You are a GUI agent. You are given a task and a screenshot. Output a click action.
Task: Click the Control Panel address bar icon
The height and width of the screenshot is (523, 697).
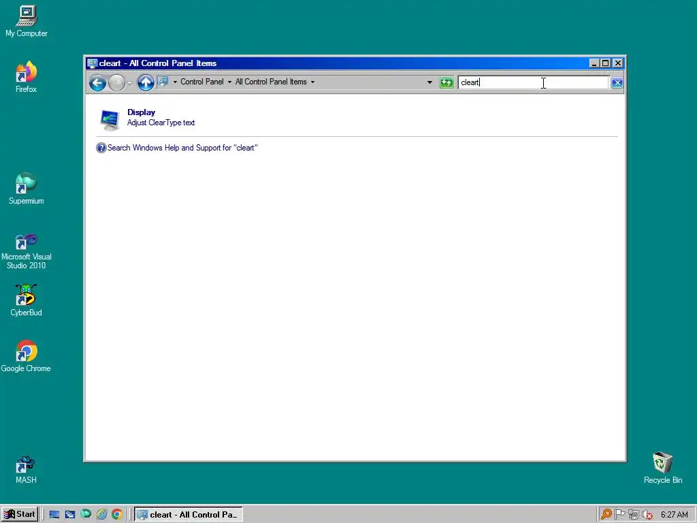pyautogui.click(x=163, y=82)
